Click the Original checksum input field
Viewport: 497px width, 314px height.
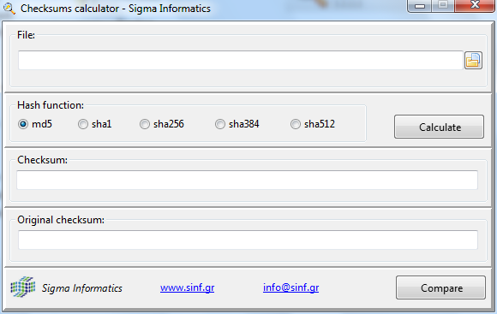click(248, 240)
